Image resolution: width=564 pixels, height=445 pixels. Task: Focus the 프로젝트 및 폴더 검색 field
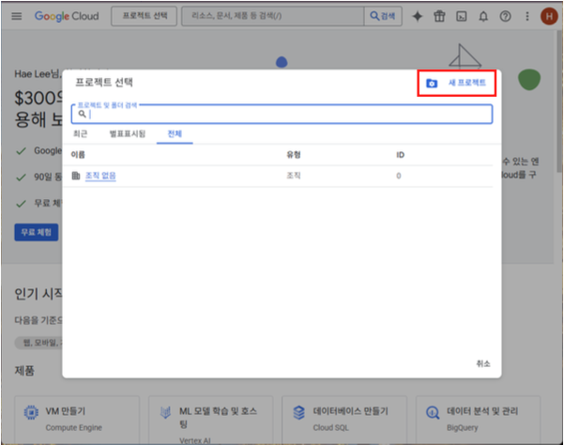(282, 114)
